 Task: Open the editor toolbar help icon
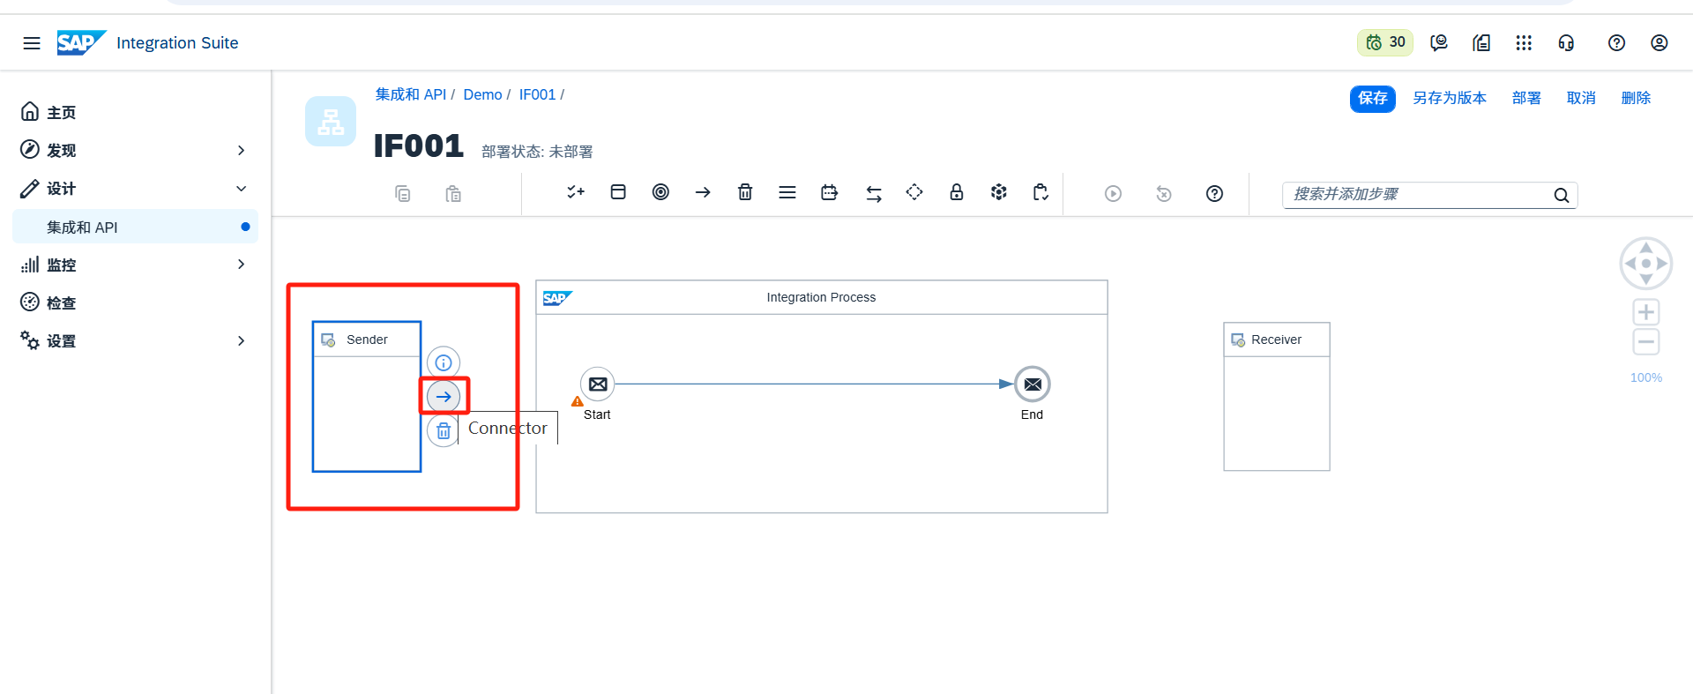tap(1215, 194)
